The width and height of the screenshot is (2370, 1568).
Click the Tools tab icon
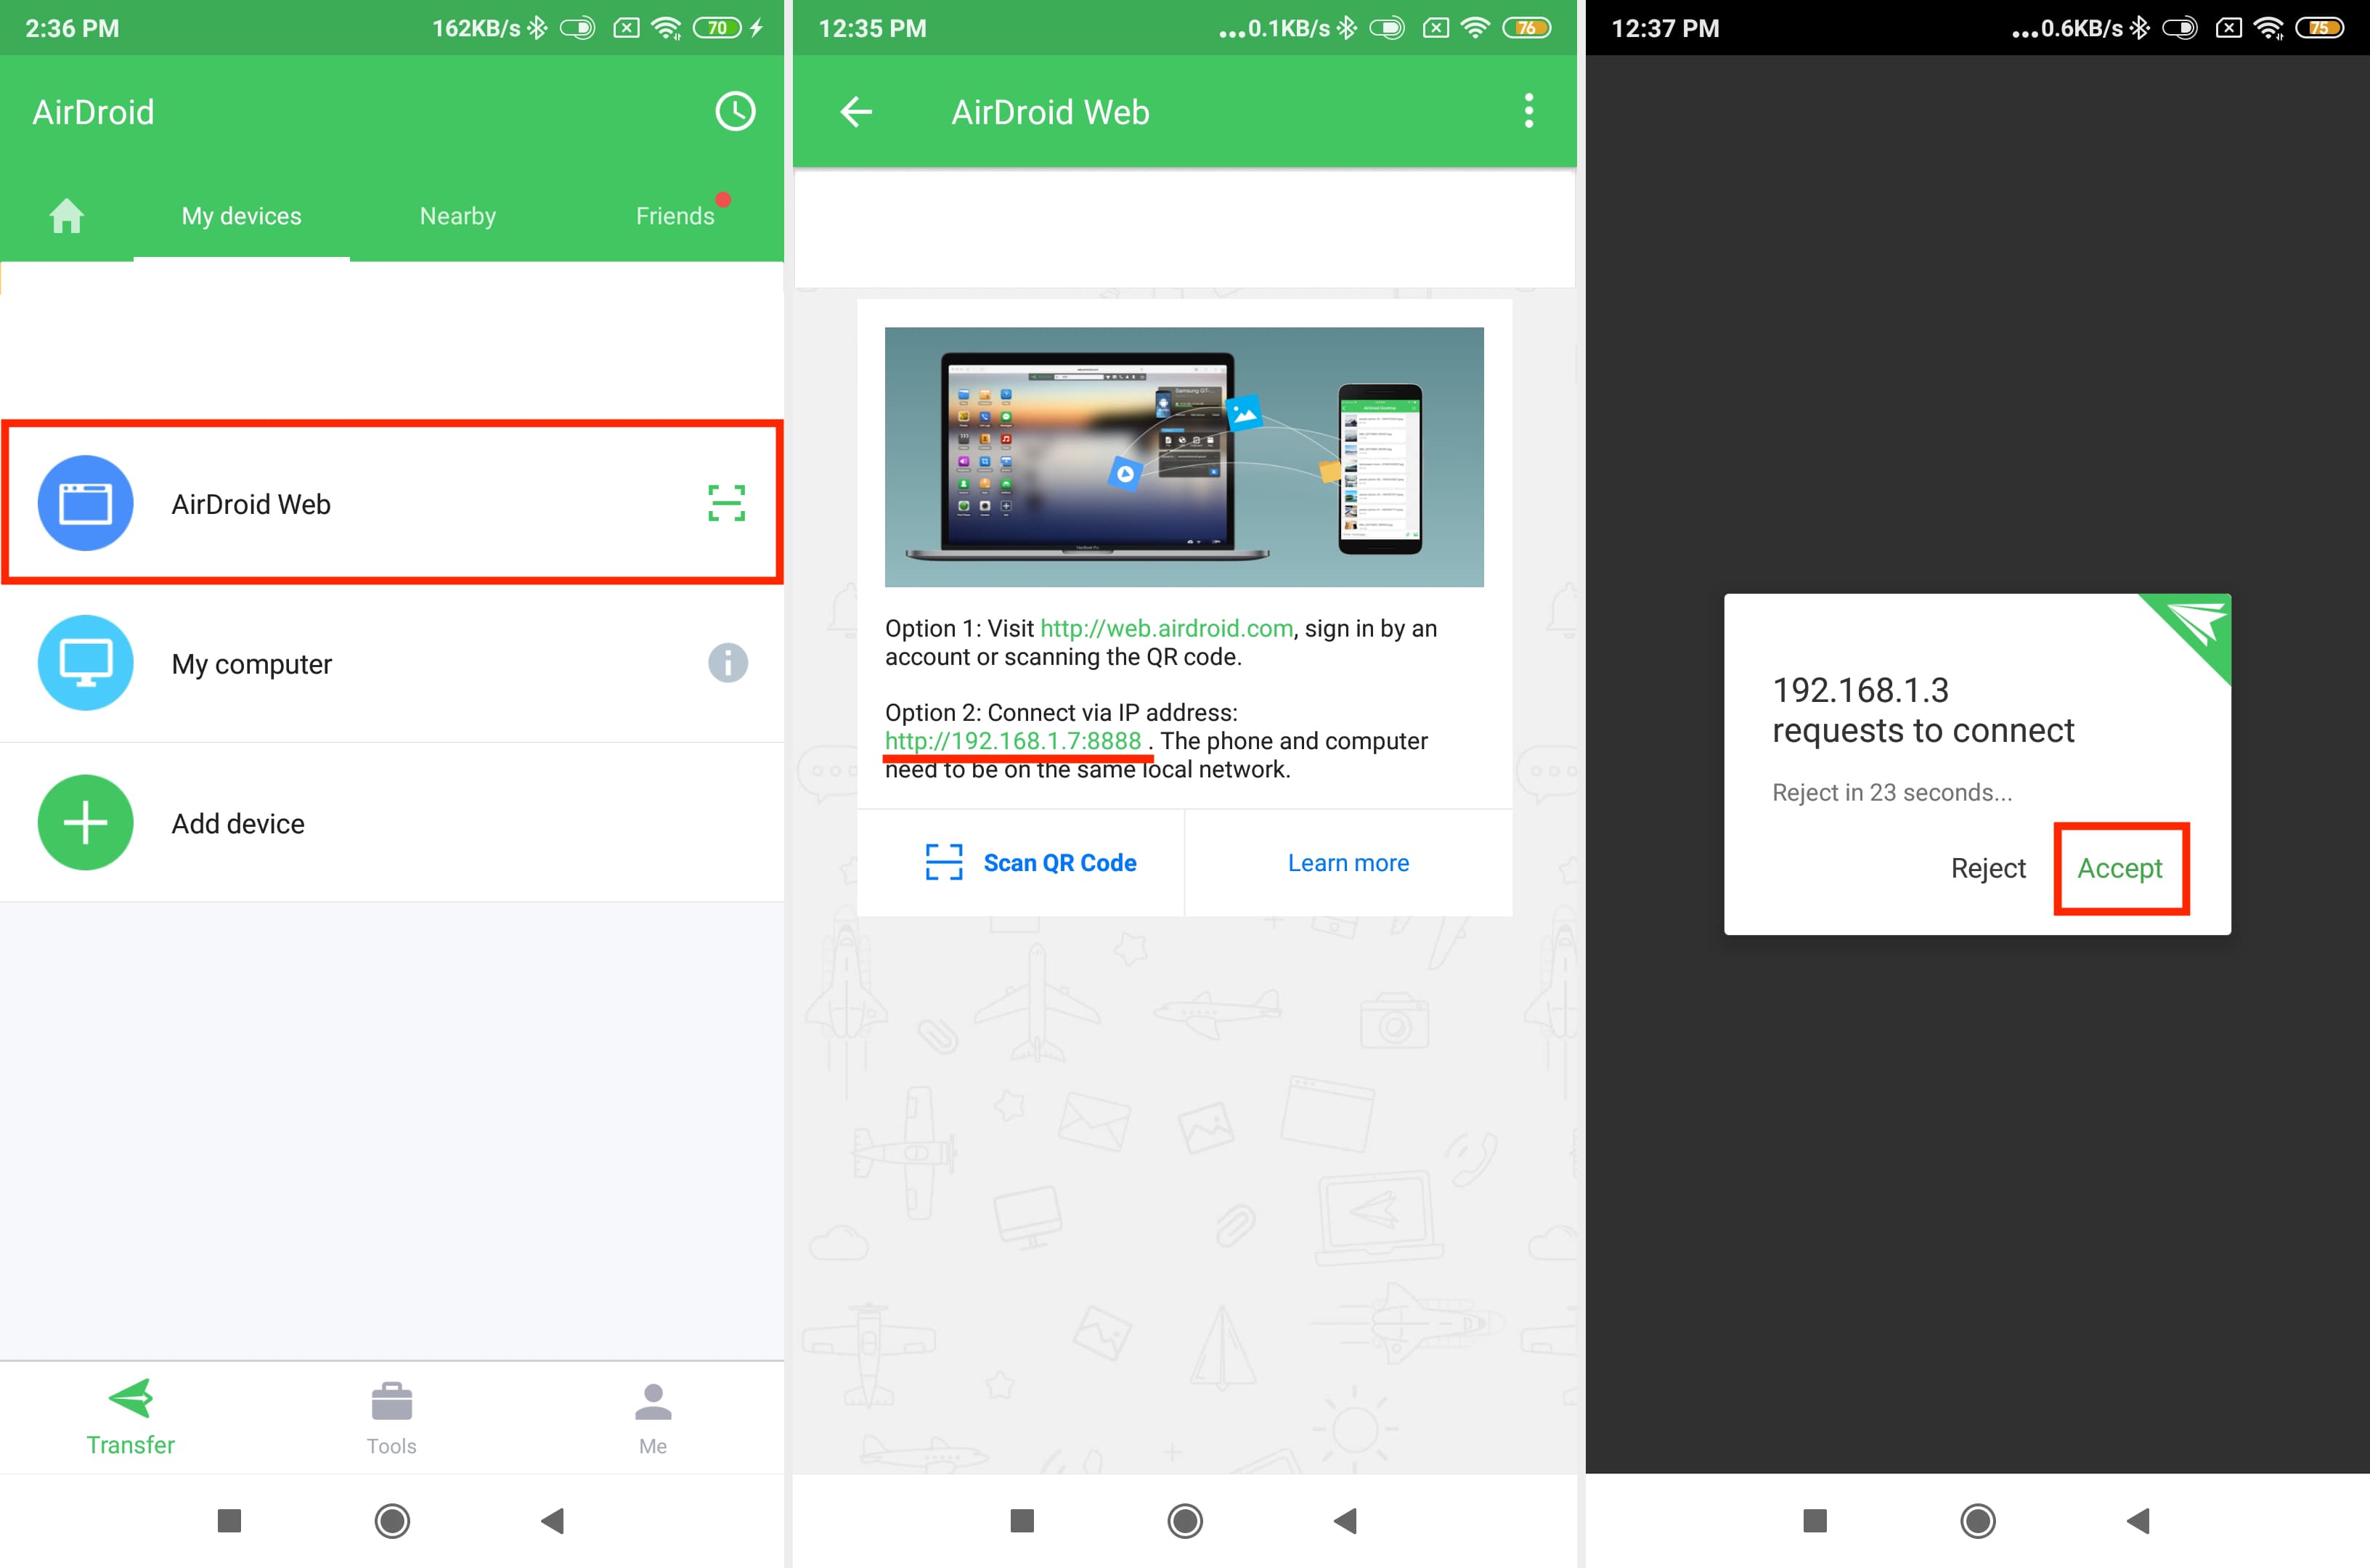[x=394, y=1400]
